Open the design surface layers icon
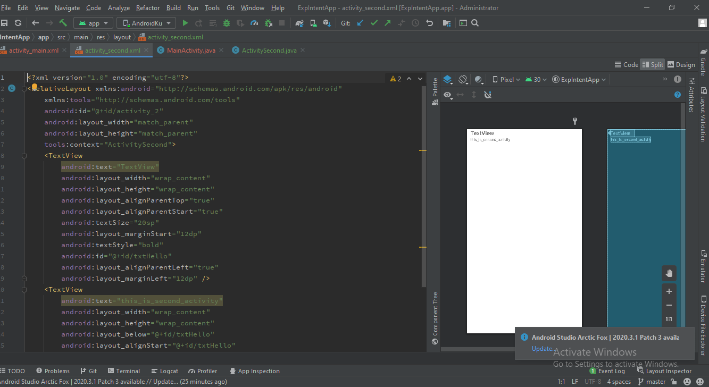 [447, 79]
